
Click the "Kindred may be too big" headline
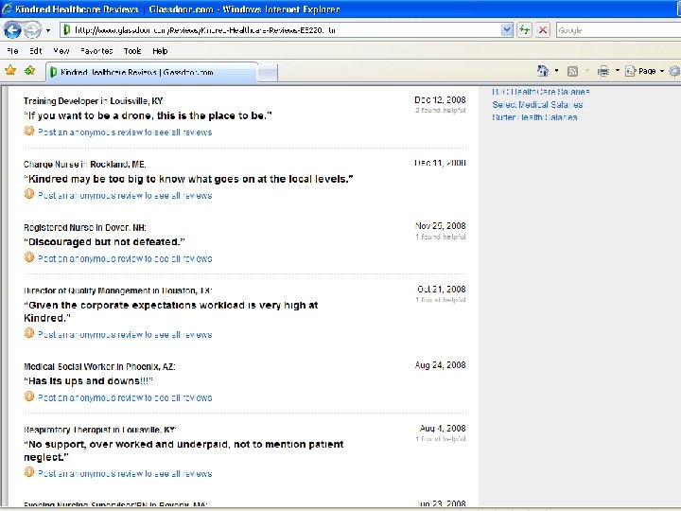188,179
